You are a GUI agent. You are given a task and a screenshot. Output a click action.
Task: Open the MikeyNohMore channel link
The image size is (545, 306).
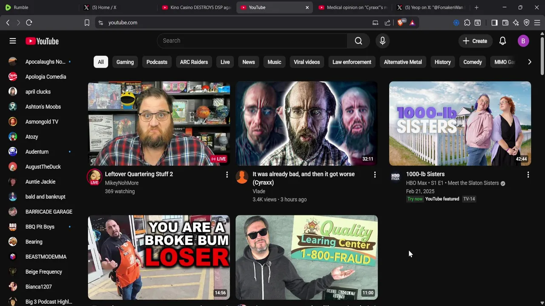[x=122, y=183]
